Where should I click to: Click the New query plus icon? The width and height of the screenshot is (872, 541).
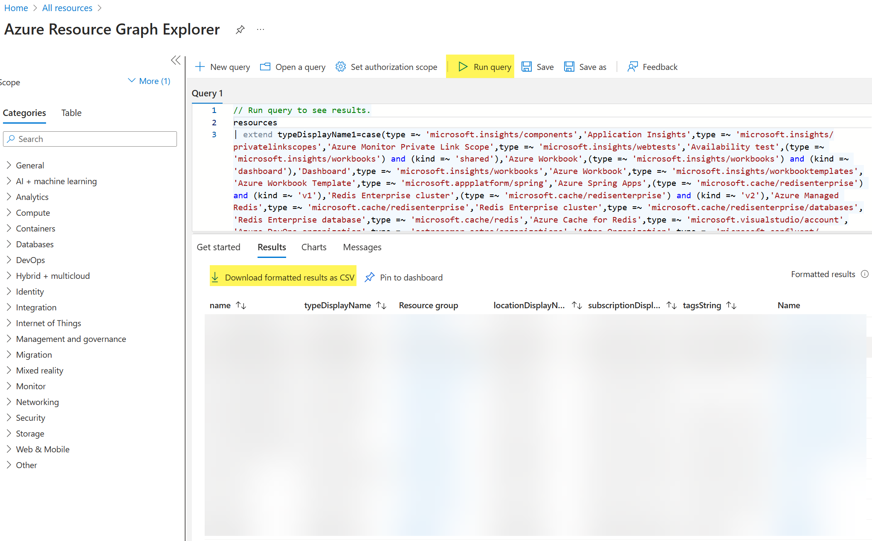(200, 67)
